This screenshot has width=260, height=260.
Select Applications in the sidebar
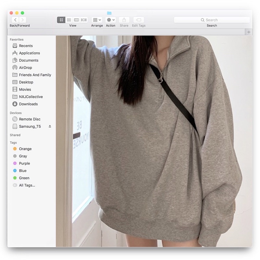coord(29,53)
